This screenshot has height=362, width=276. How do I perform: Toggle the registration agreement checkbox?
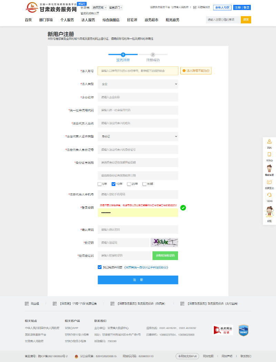[x=100, y=267]
